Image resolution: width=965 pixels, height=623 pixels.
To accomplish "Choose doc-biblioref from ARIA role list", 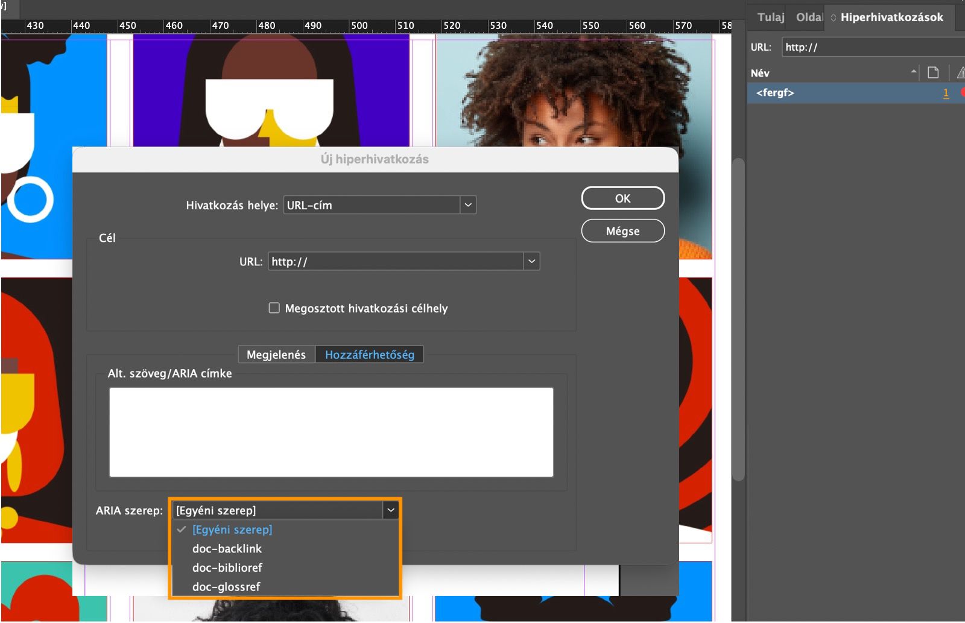I will (x=227, y=568).
